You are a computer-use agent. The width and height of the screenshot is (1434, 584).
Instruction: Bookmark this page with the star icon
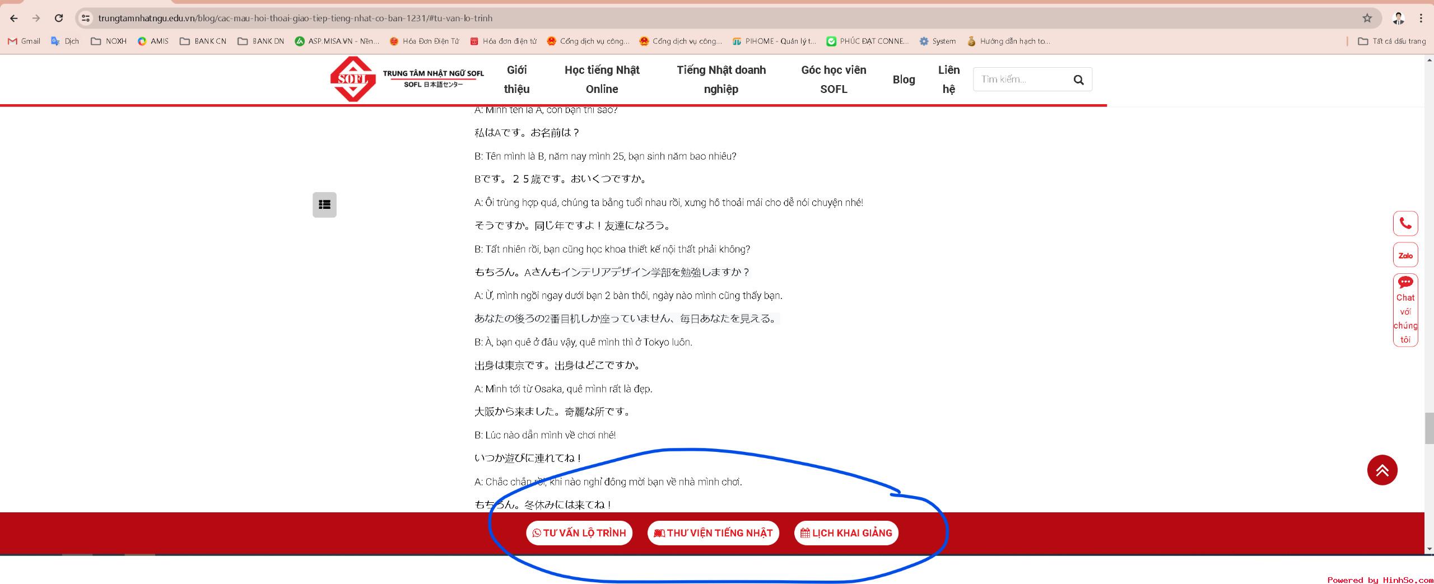tap(1367, 18)
